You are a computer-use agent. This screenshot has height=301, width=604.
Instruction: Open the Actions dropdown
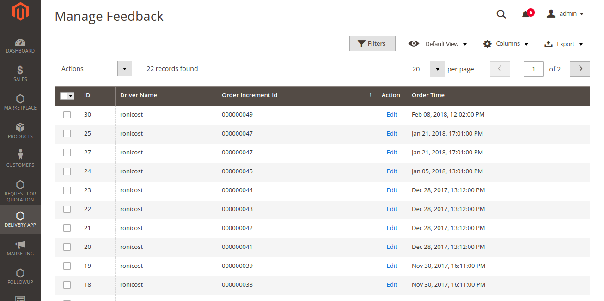93,69
